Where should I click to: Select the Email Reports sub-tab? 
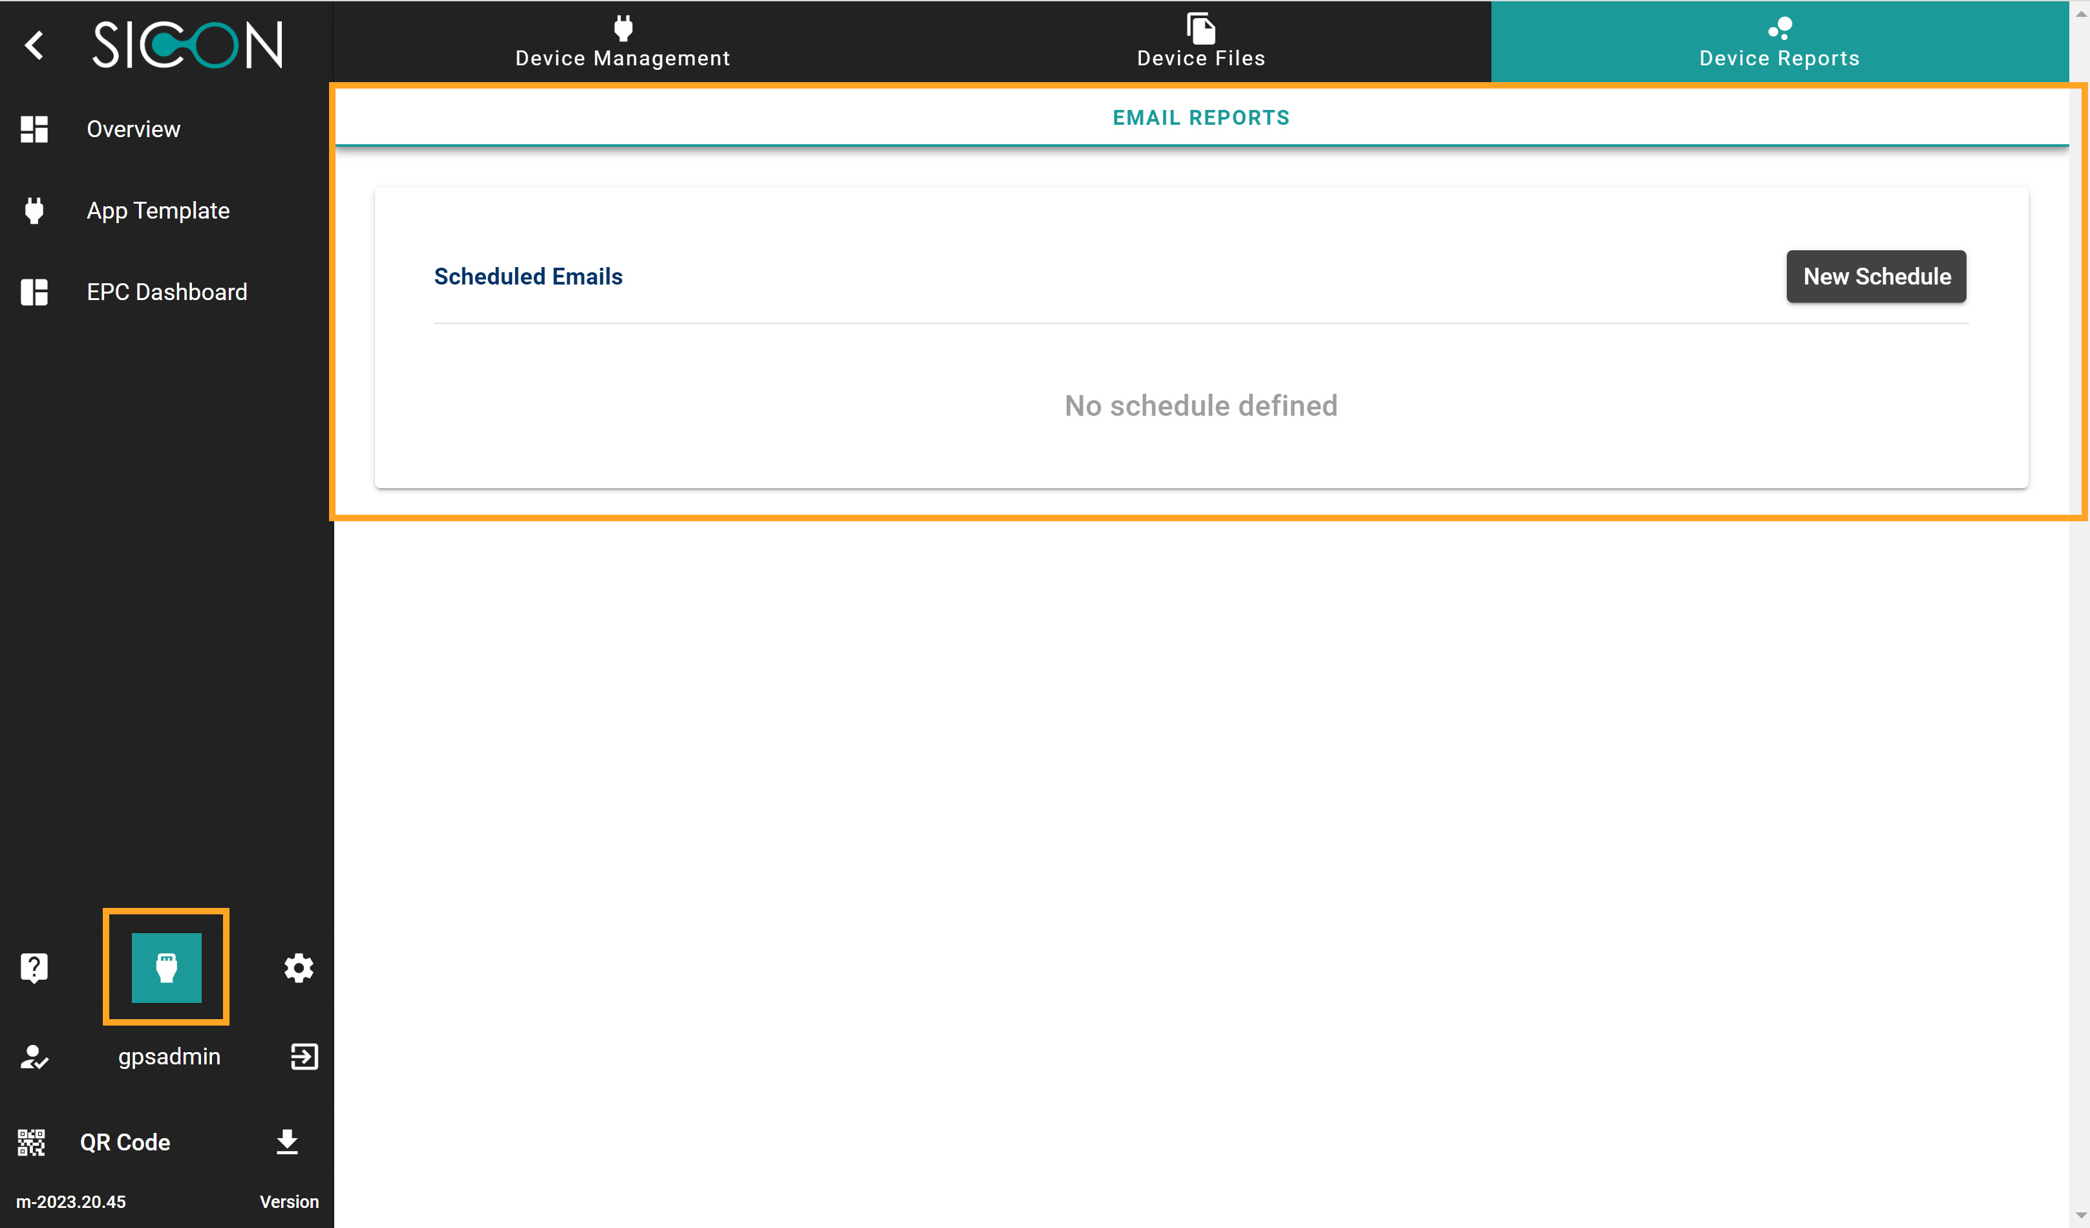(1200, 118)
